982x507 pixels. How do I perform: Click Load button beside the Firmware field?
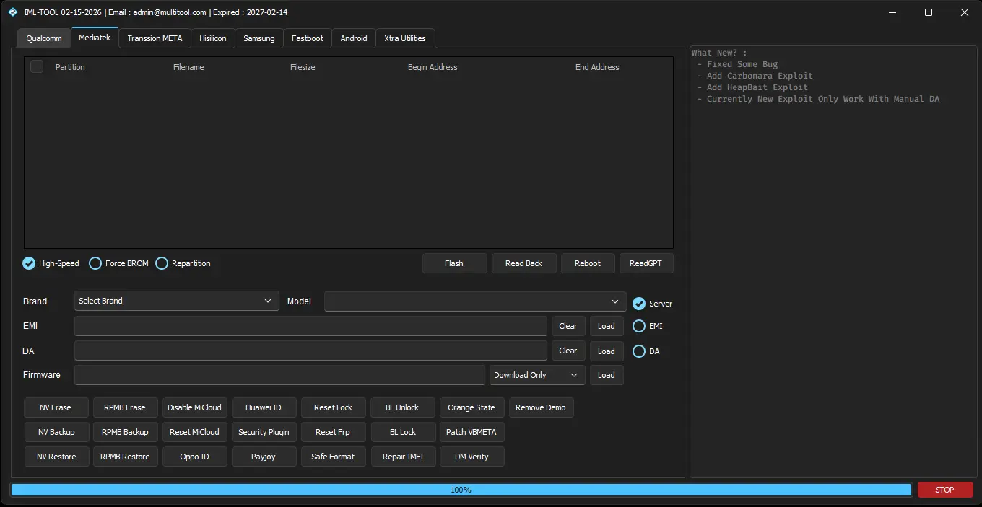[606, 375]
